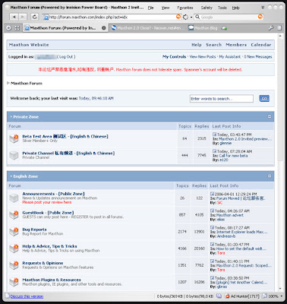Open the Members link

point(236,45)
